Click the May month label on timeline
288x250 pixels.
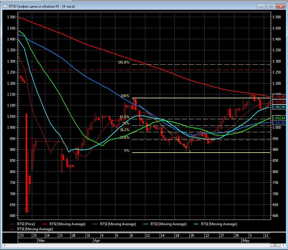246,241
